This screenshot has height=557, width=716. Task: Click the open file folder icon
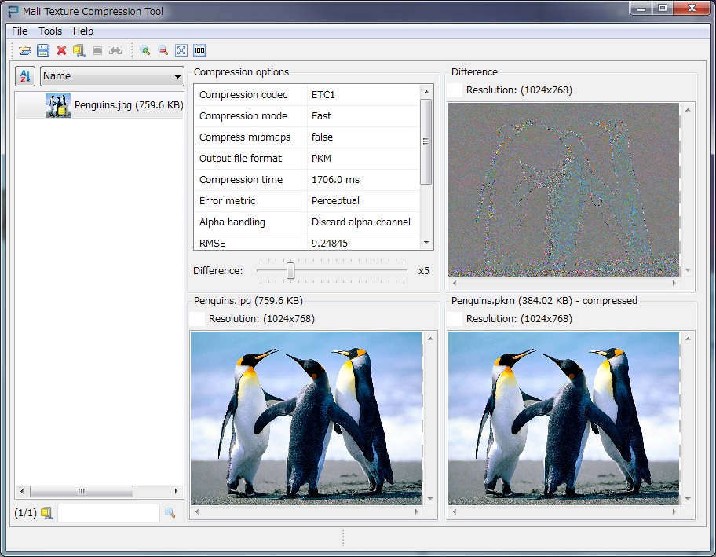click(25, 50)
